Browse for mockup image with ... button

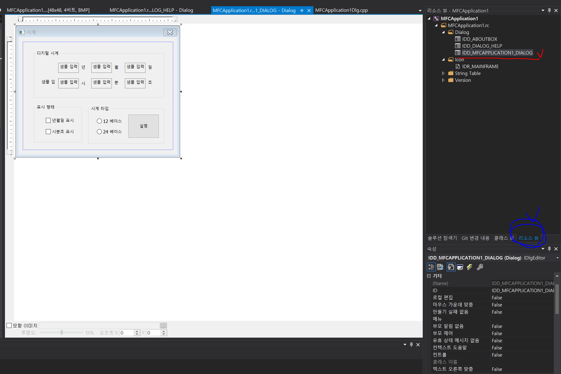(164, 325)
